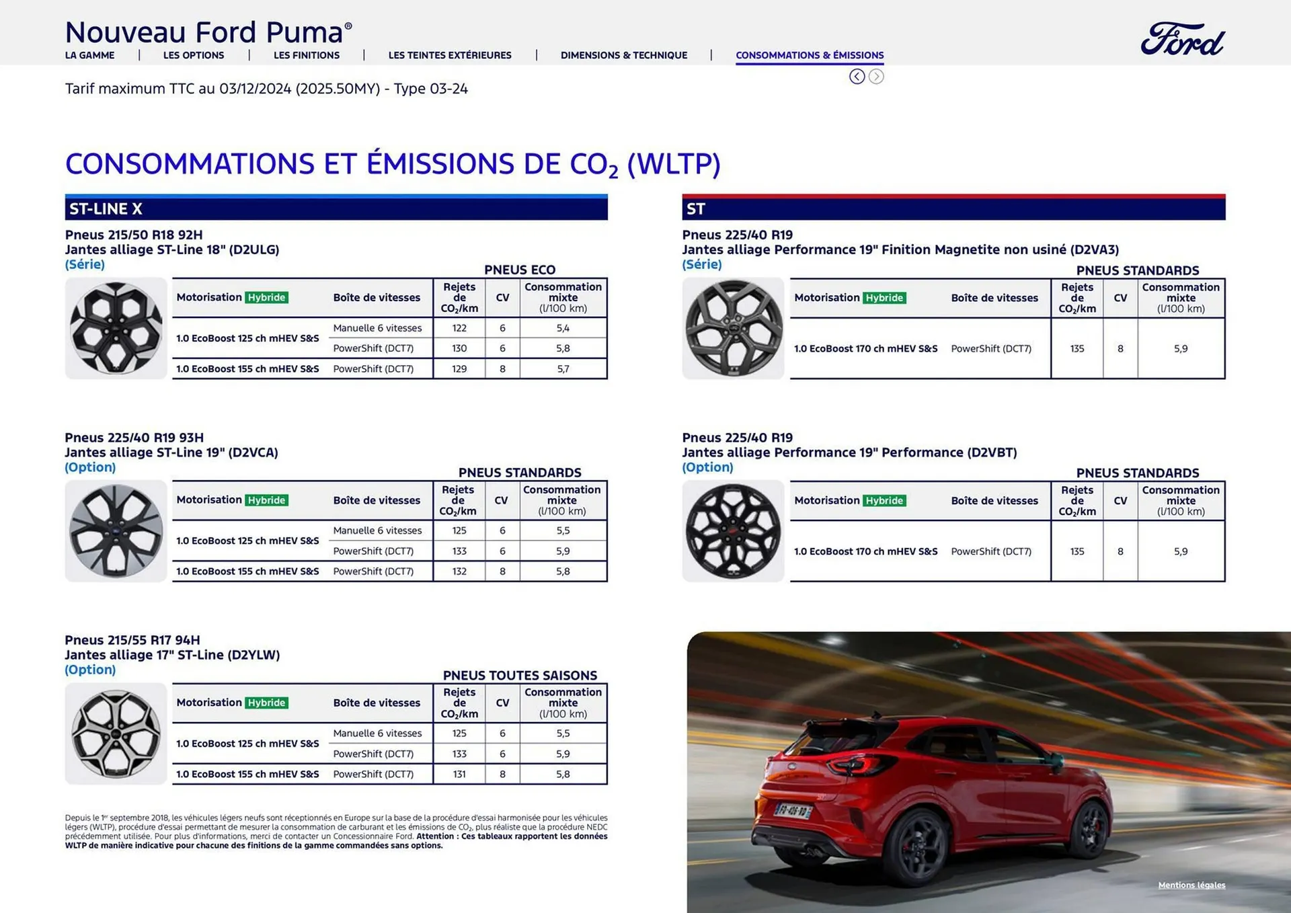Viewport: 1291px width, 913px height.
Task: Expand the (Option) label under ST Performance wheels
Action: [x=707, y=467]
